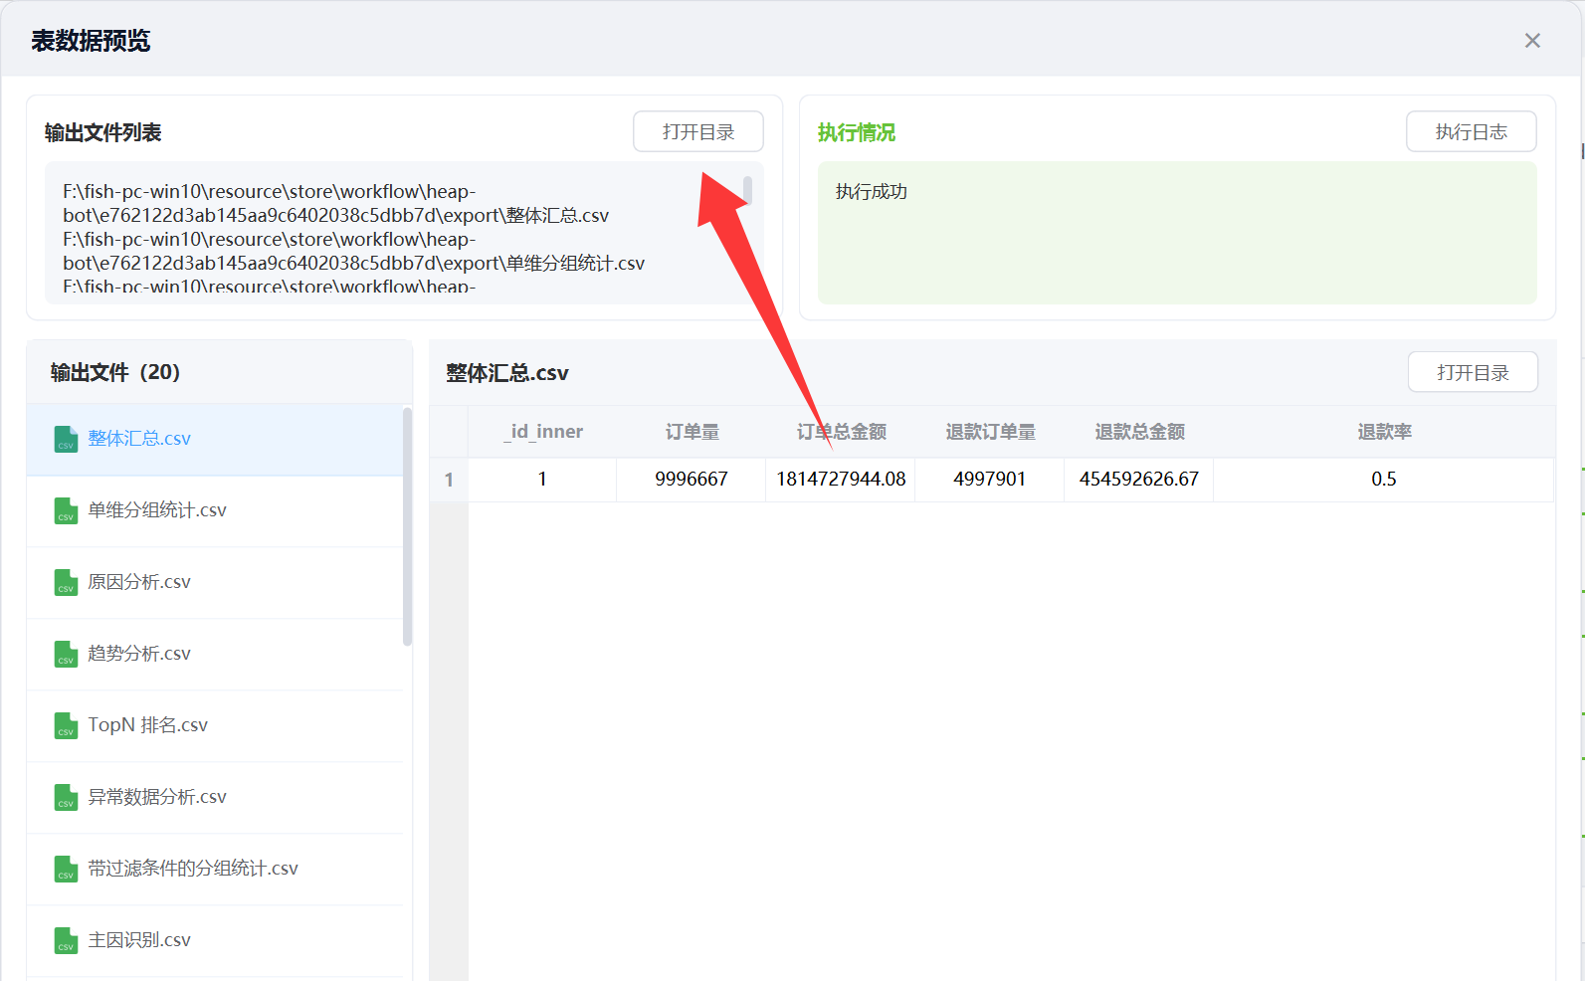Click the CSV icon beside 异常数据分析.csv
This screenshot has width=1585, height=981.
[x=66, y=797]
